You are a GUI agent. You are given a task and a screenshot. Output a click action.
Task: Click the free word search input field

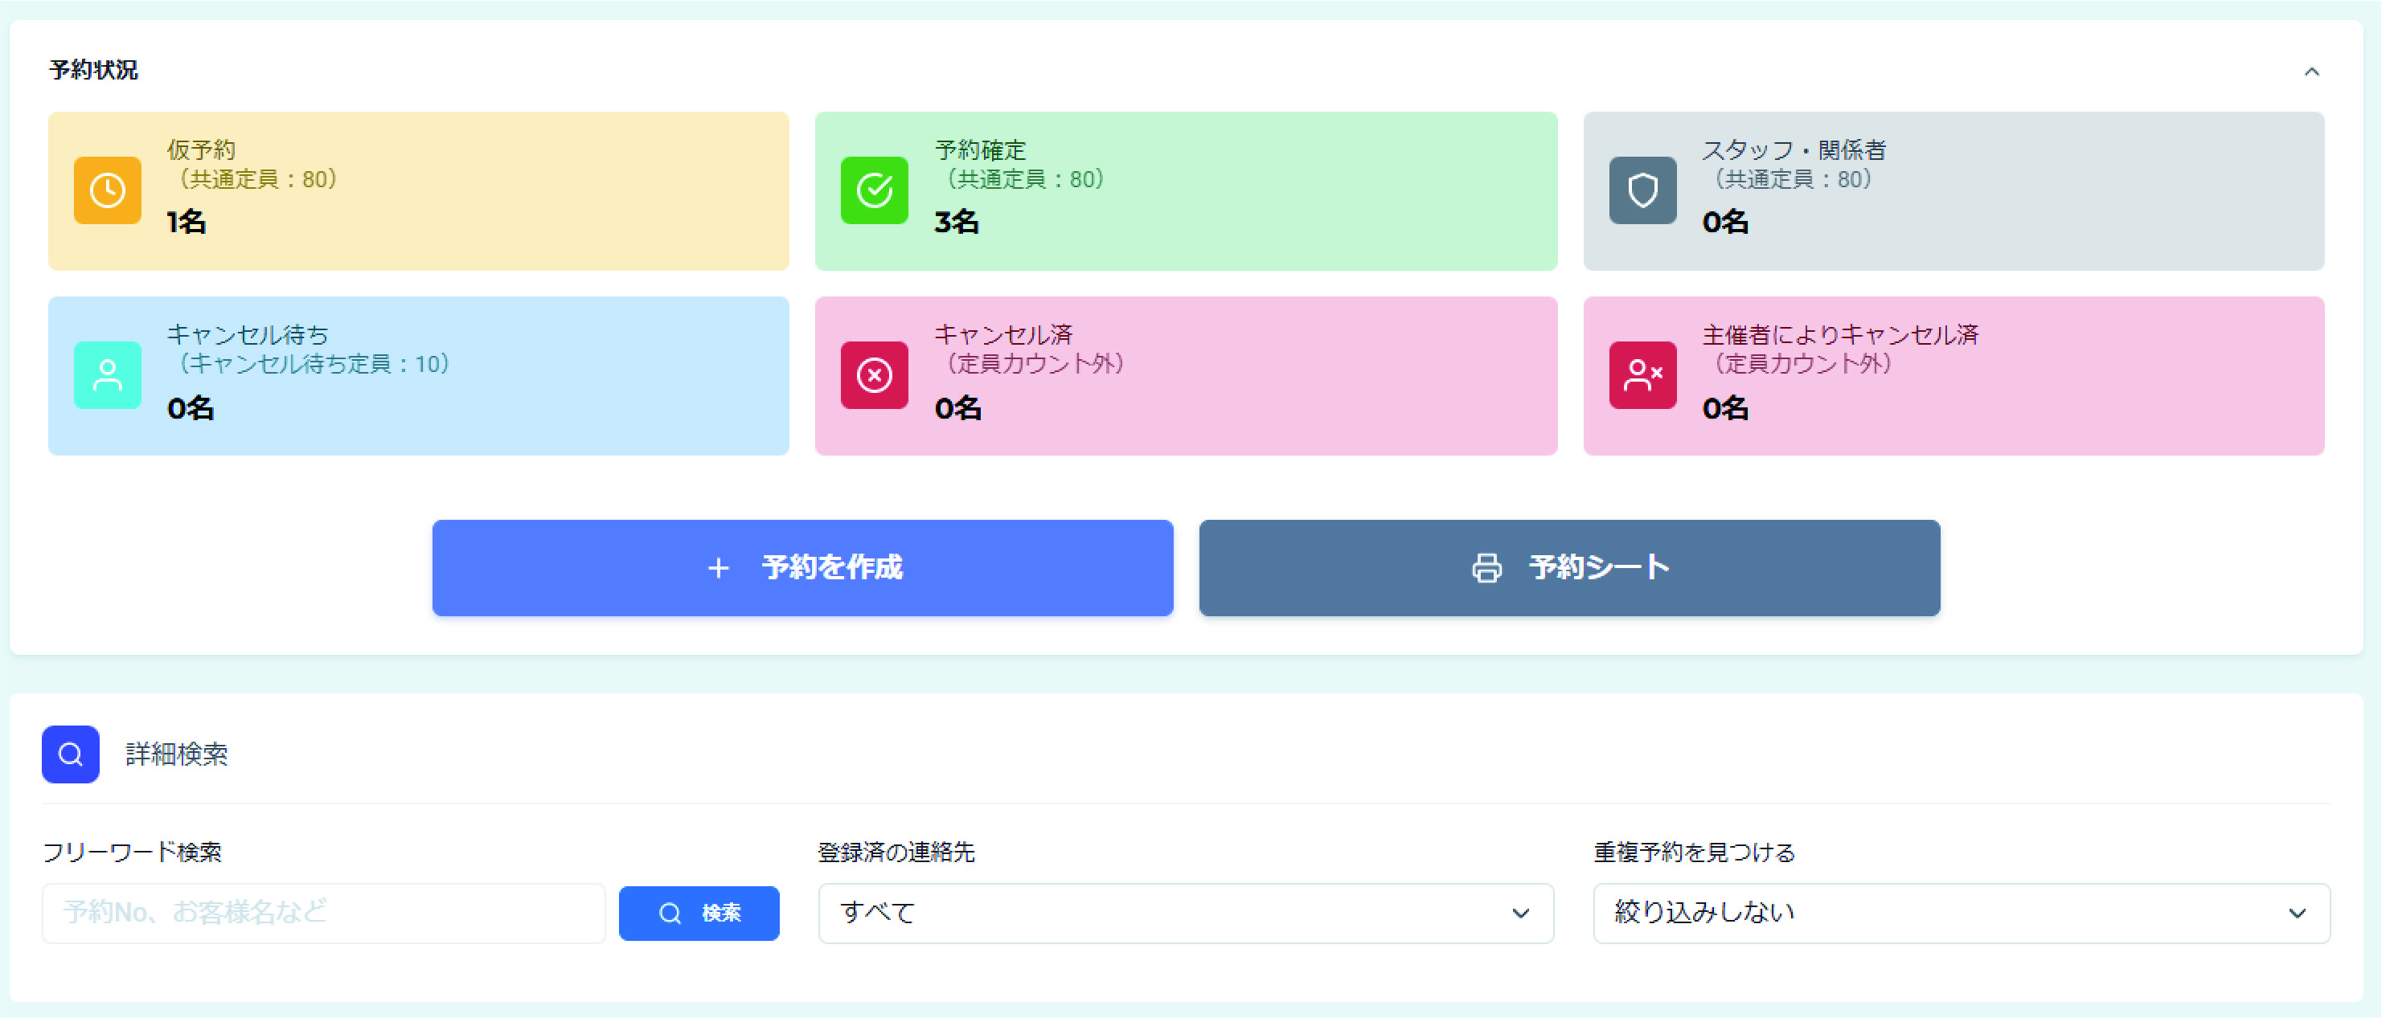click(324, 913)
